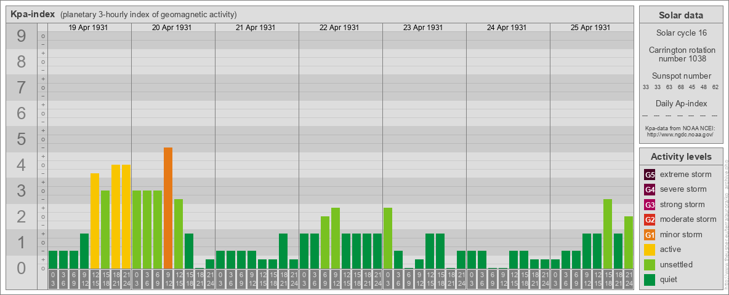
Task: Select the dark green quiet swatch
Action: click(650, 279)
